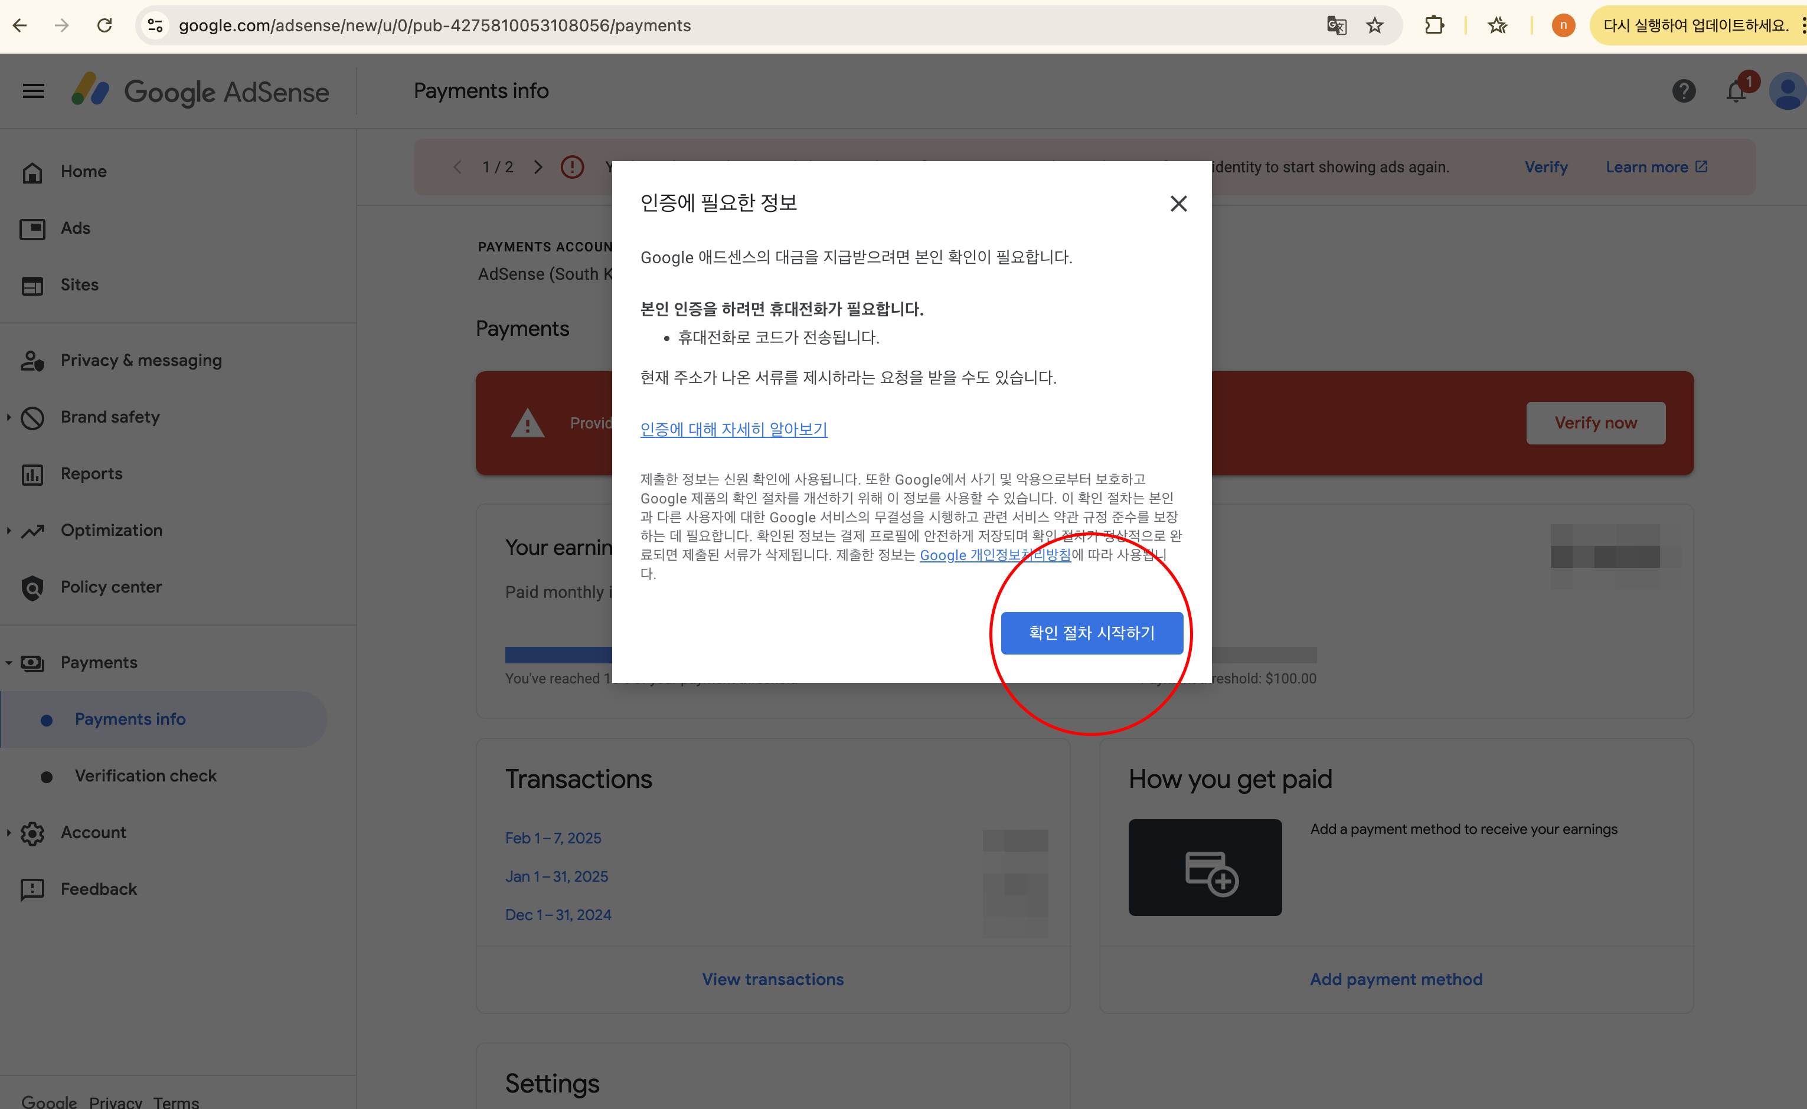Viewport: 1807px width, 1109px height.
Task: Expand the Brand safety section arrow
Action: tap(9, 417)
